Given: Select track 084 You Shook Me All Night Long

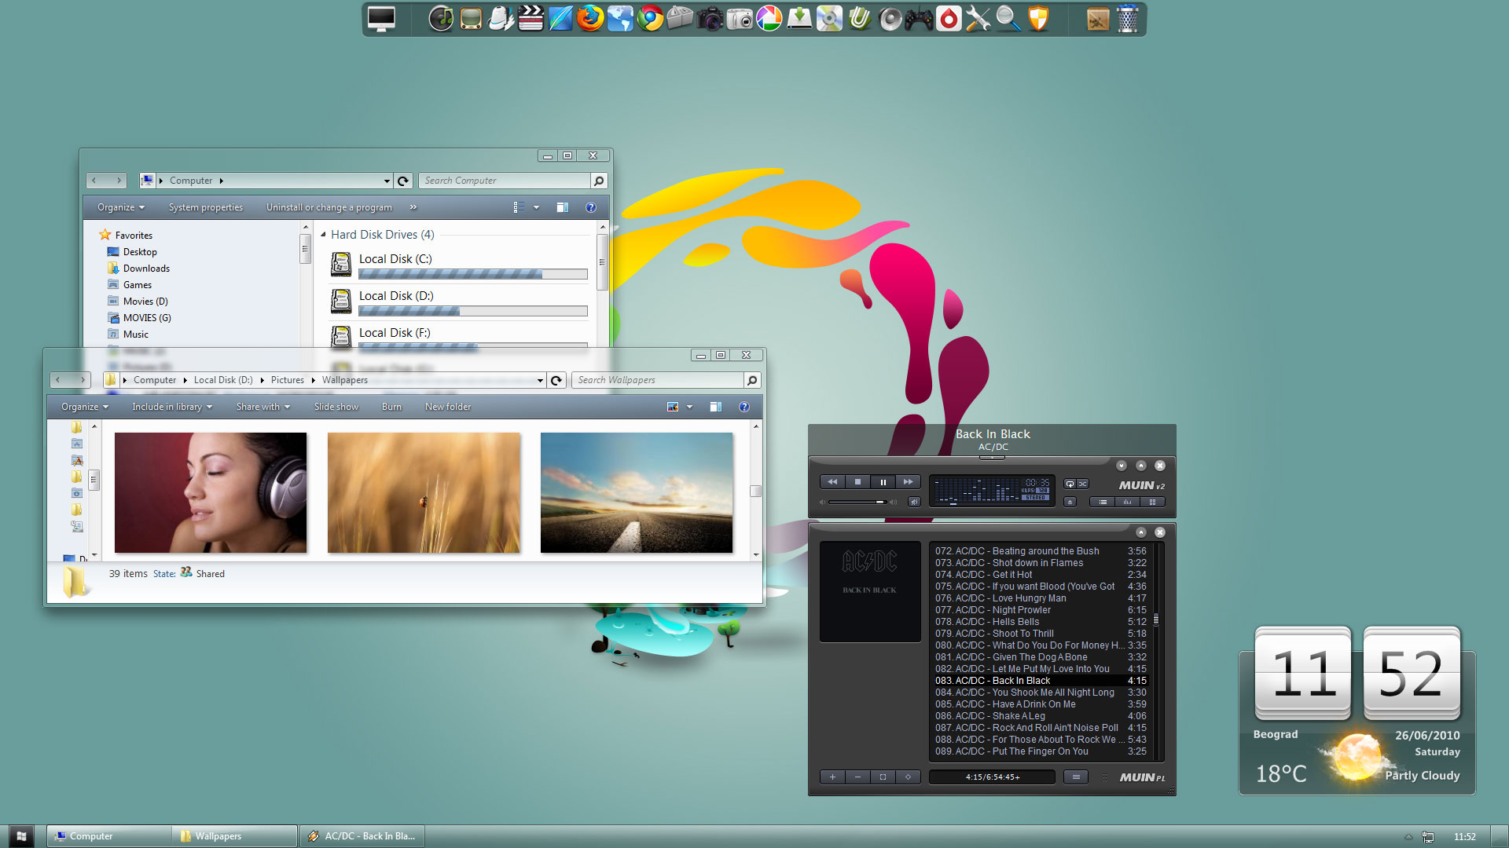Looking at the screenshot, I should 1041,693.
